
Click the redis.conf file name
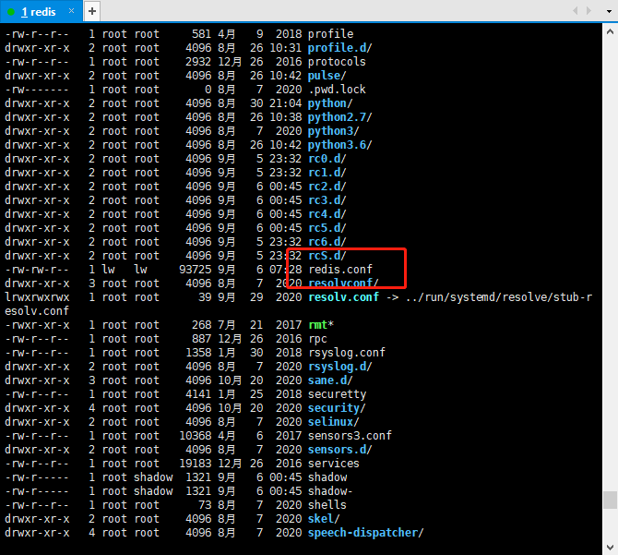[x=340, y=270]
